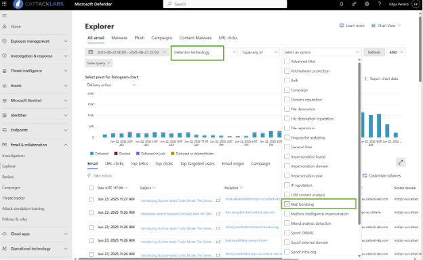This screenshot has width=423, height=260.
Task: Click the help question mark icon
Action: [x=380, y=4]
